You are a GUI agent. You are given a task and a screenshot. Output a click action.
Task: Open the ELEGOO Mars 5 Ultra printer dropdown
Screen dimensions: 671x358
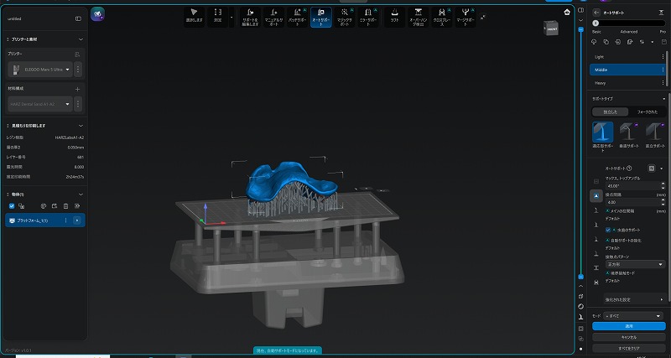point(44,70)
